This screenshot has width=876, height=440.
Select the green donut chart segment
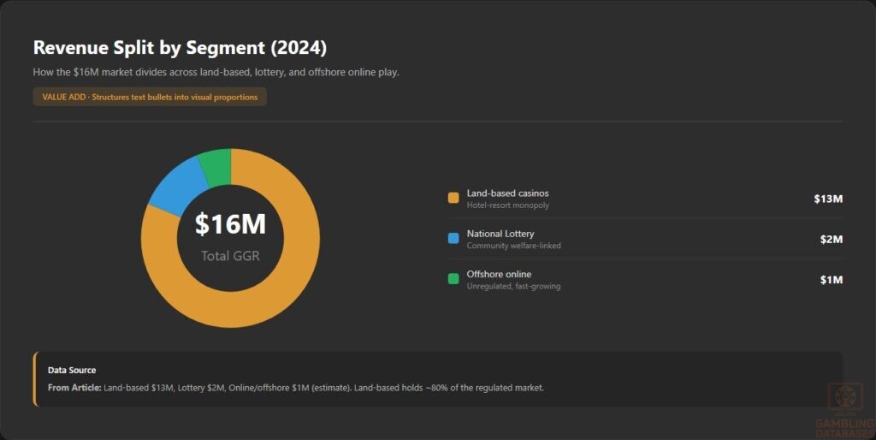point(216,165)
